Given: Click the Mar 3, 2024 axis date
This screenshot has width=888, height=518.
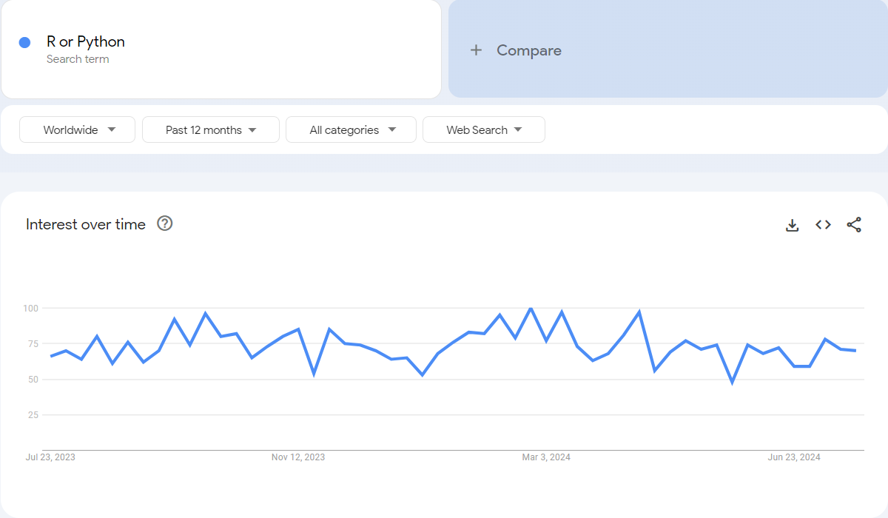Looking at the screenshot, I should tap(546, 457).
